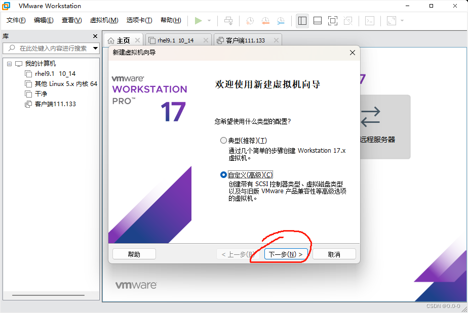Enter full screen mode icon
This screenshot has height=313, width=468.
332,21
